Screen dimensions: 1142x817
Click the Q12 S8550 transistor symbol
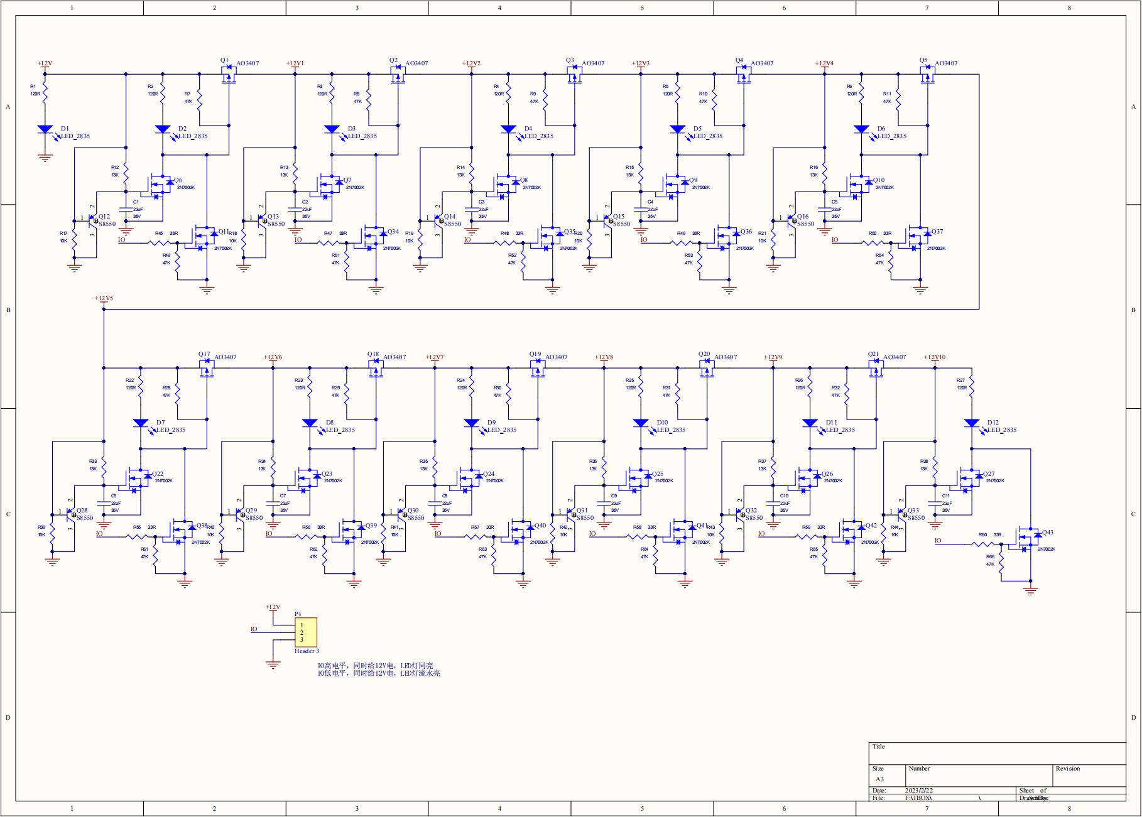(93, 220)
